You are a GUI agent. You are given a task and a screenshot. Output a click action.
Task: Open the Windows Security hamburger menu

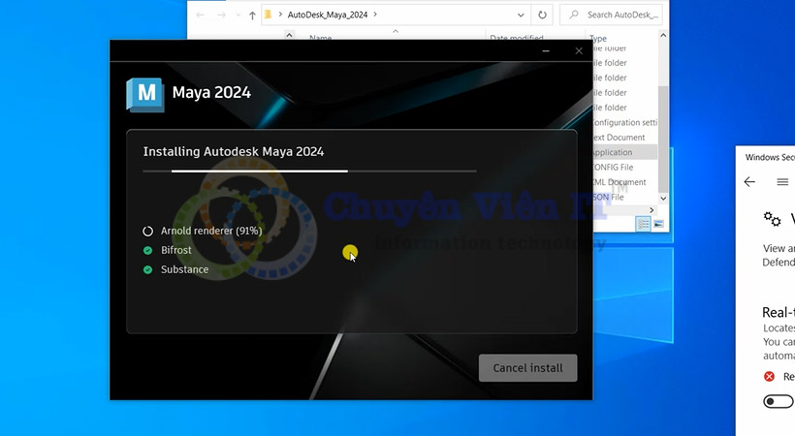point(782,182)
